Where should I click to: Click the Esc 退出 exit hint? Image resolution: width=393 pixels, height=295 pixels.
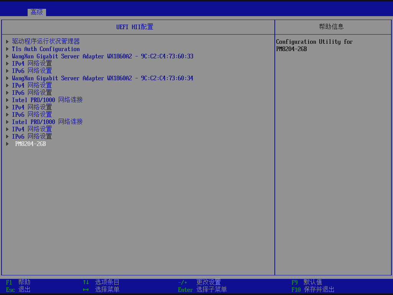click(18, 290)
